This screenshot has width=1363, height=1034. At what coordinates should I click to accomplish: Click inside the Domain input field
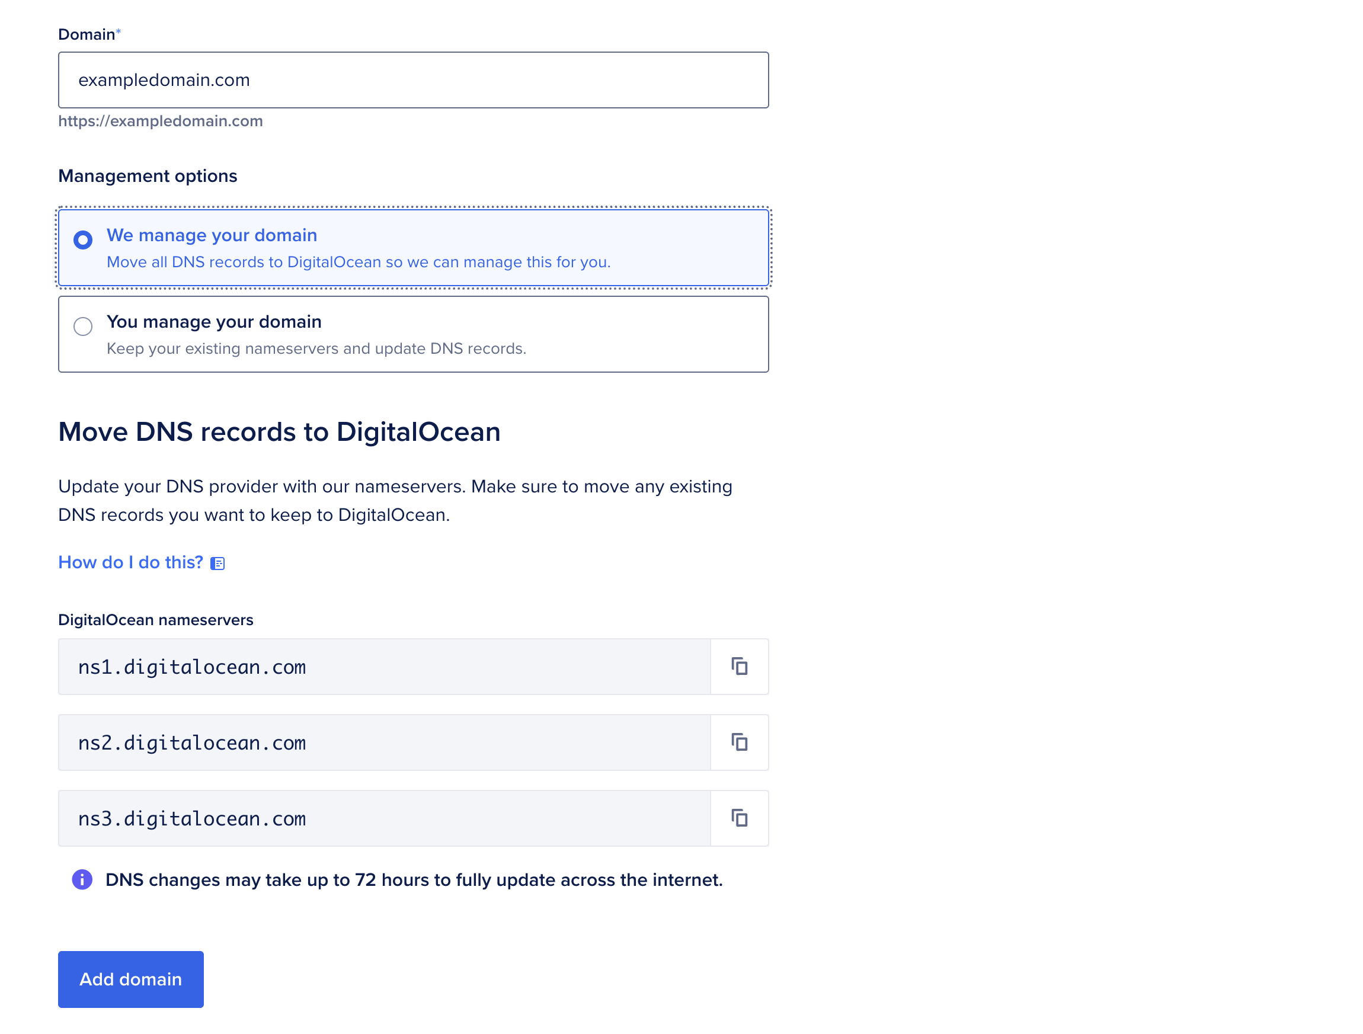pos(413,80)
